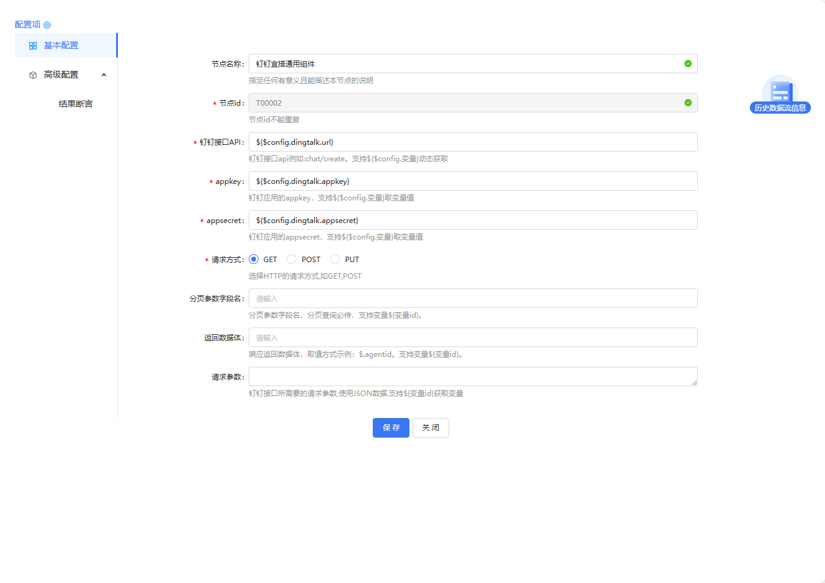Image resolution: width=825 pixels, height=583 pixels.
Task: Click the grid icon for 基本配置
Action: [x=33, y=46]
